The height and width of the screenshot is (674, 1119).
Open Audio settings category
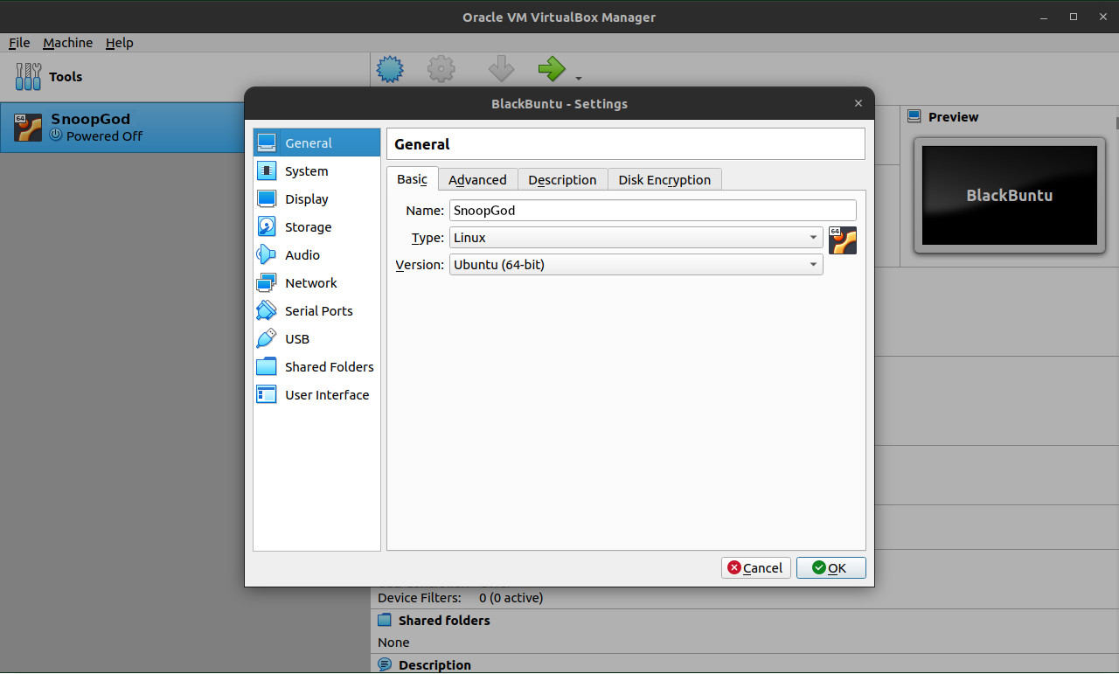316,255
